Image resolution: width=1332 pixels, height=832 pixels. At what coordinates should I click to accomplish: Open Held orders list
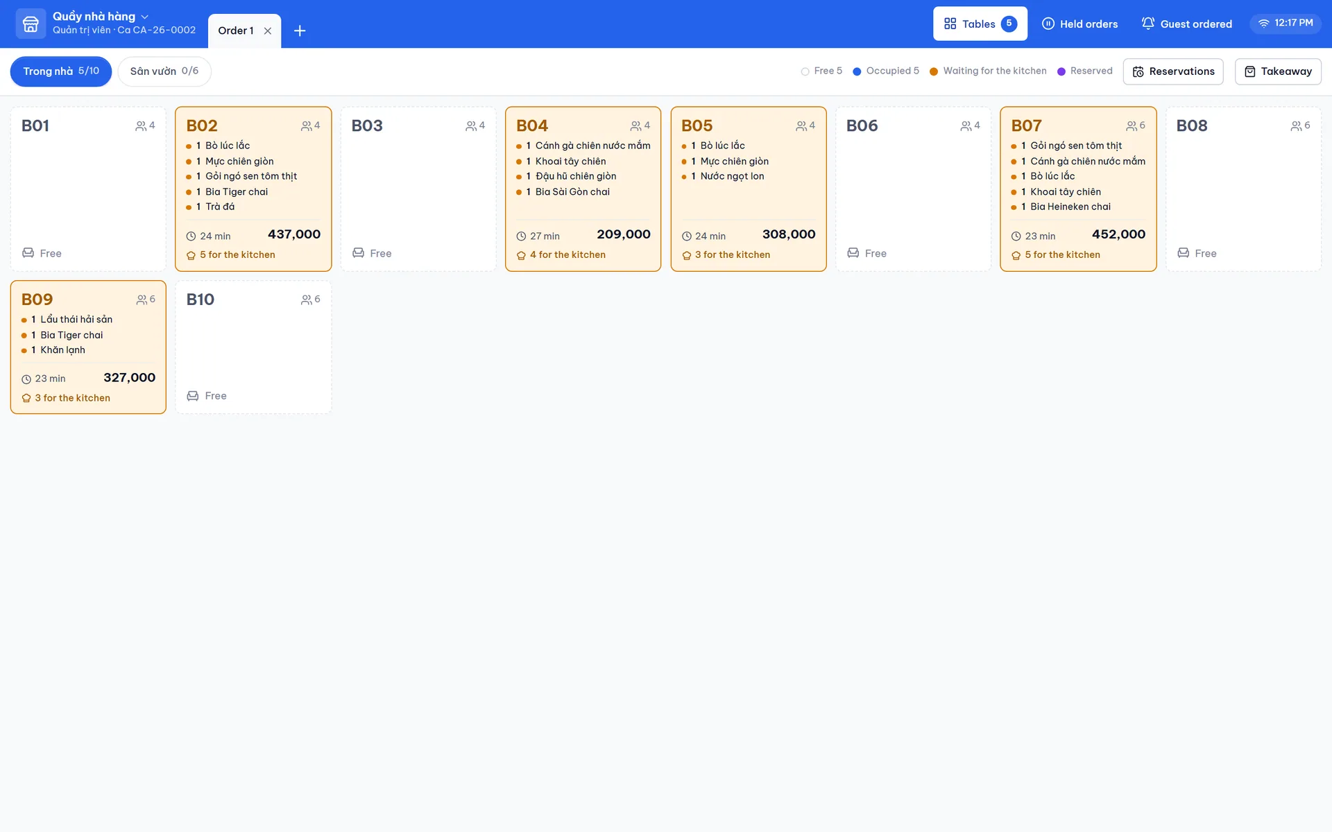[1079, 24]
